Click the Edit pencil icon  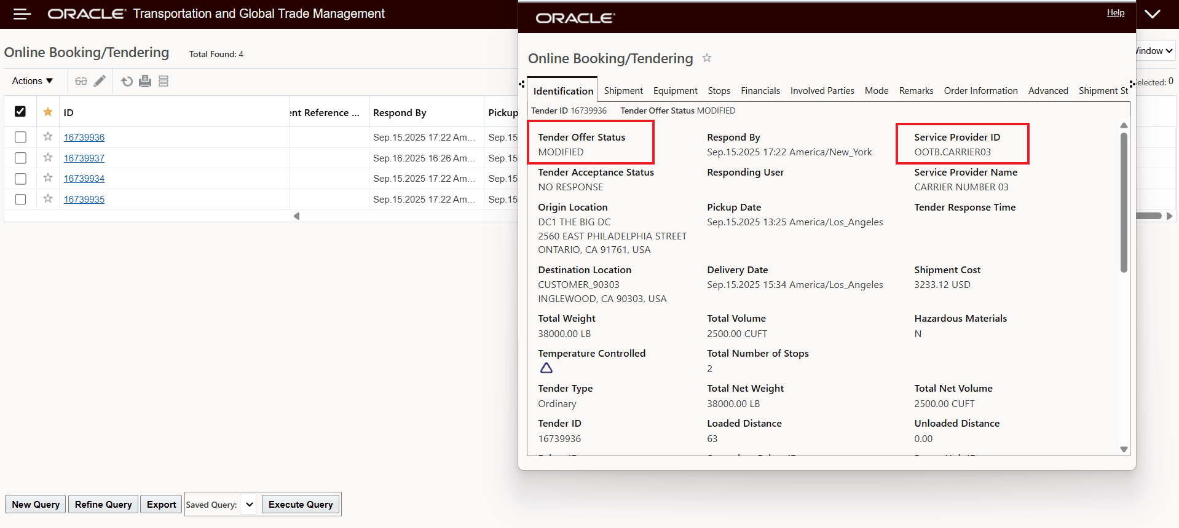pos(100,81)
